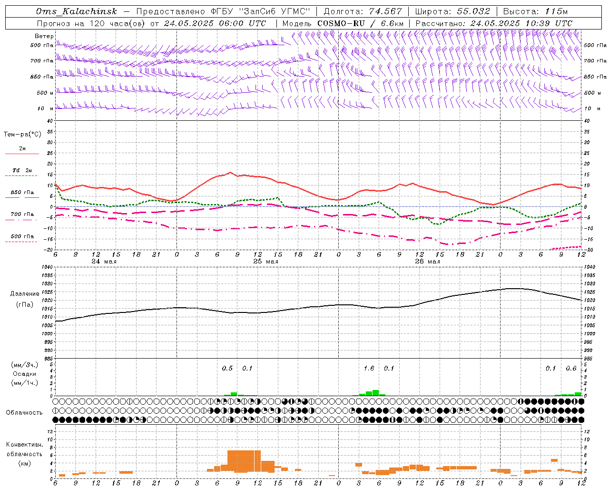
Task: Click the Осадки precipitation label
Action: pyautogui.click(x=25, y=374)
